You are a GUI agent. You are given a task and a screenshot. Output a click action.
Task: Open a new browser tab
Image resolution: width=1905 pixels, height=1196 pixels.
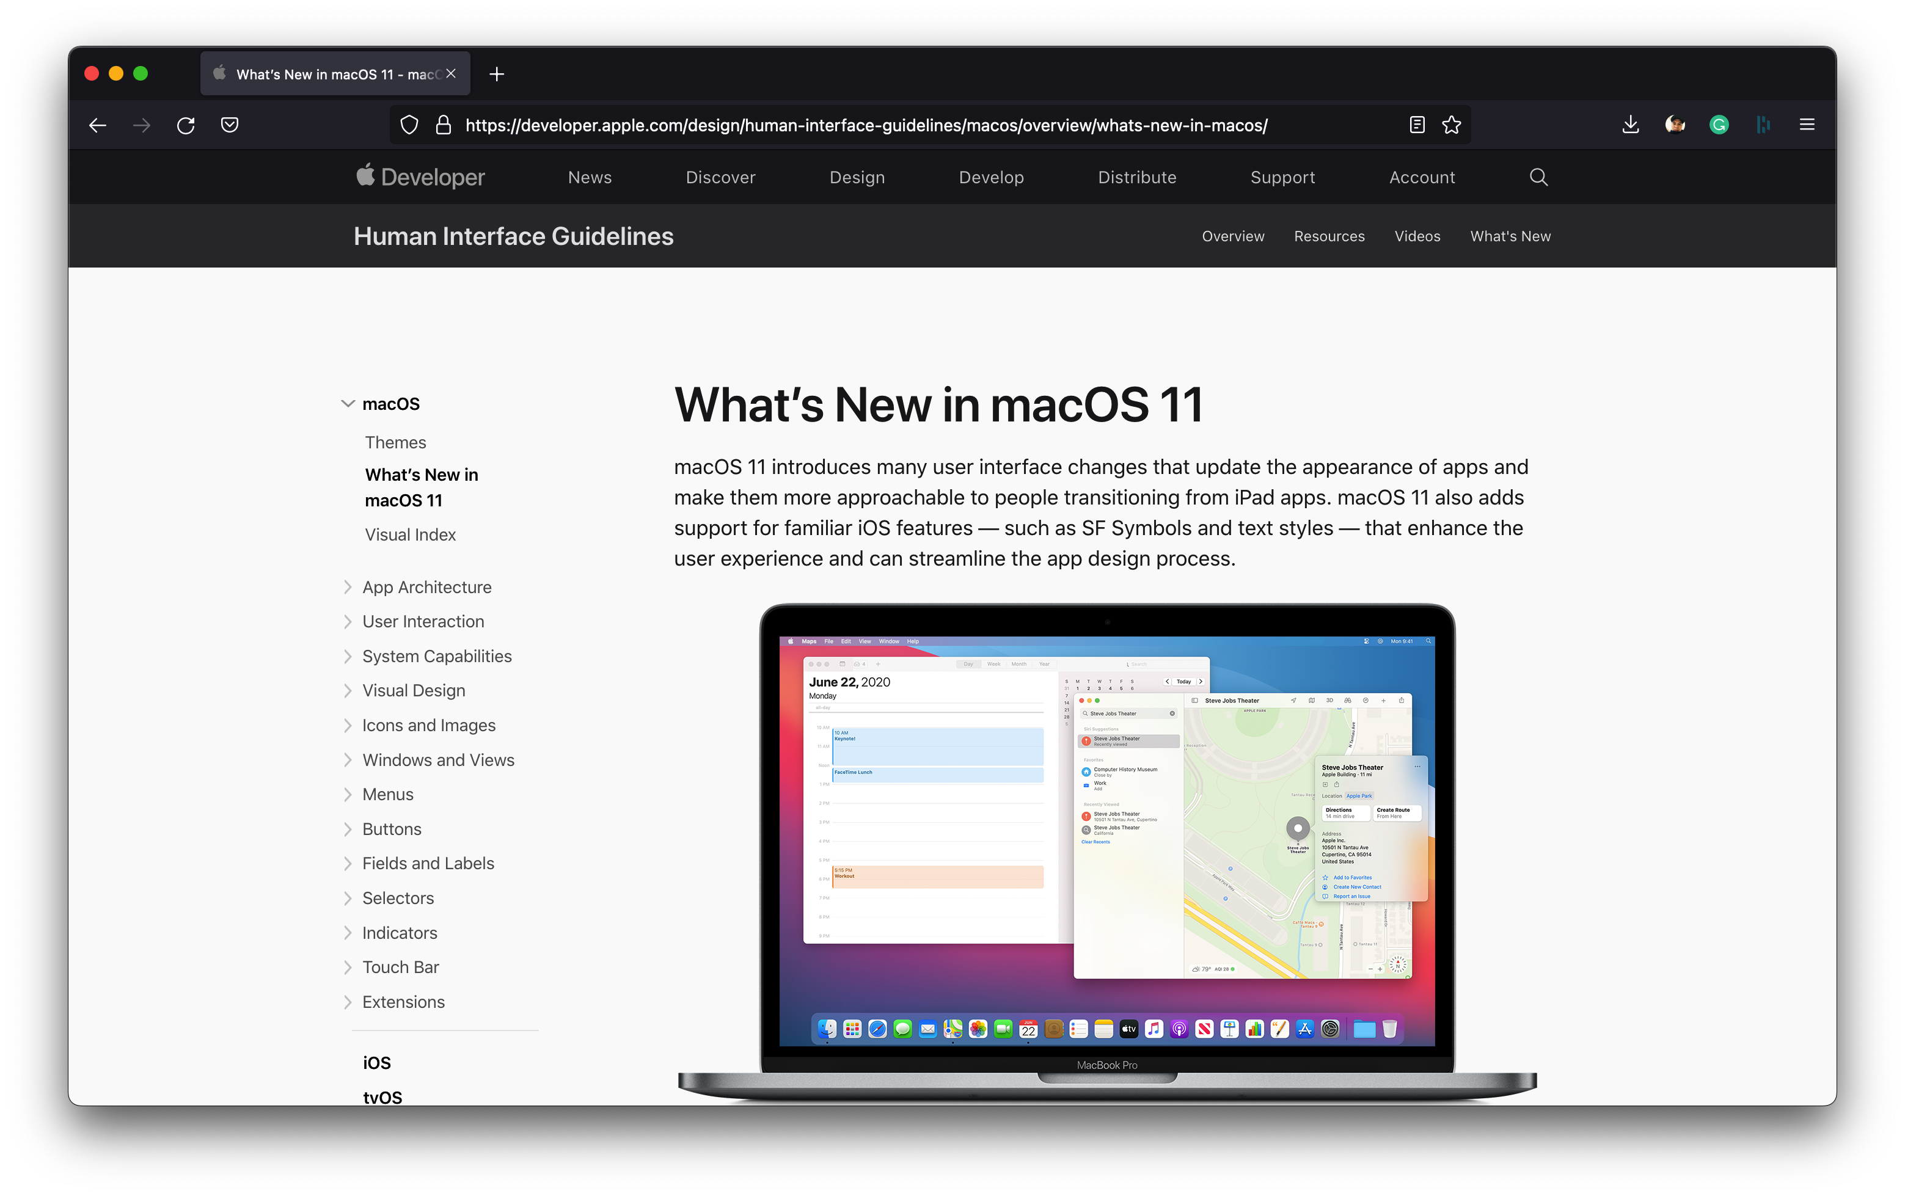tap(497, 75)
